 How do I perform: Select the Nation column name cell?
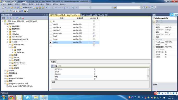coord(62,42)
